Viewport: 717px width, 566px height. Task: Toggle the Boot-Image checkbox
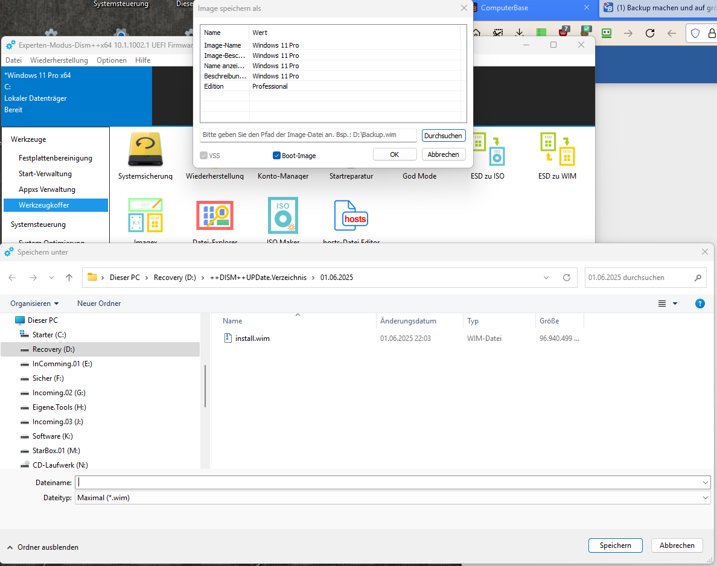276,156
